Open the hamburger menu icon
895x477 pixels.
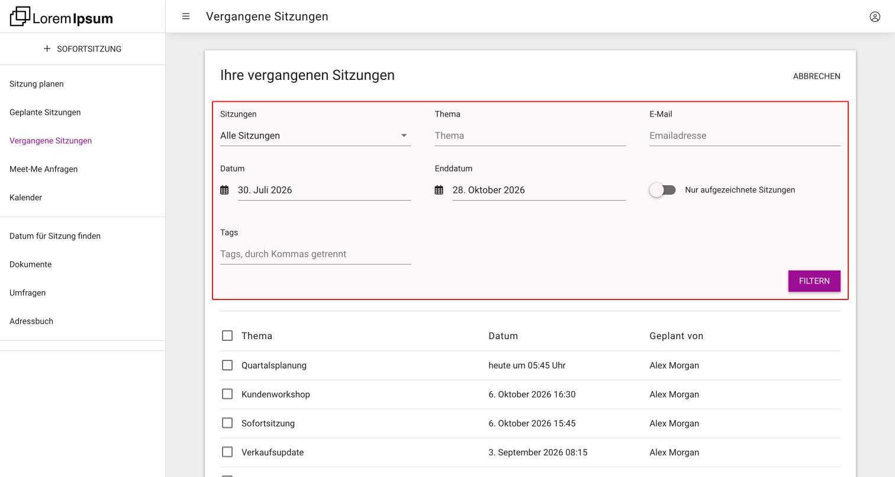pos(186,17)
